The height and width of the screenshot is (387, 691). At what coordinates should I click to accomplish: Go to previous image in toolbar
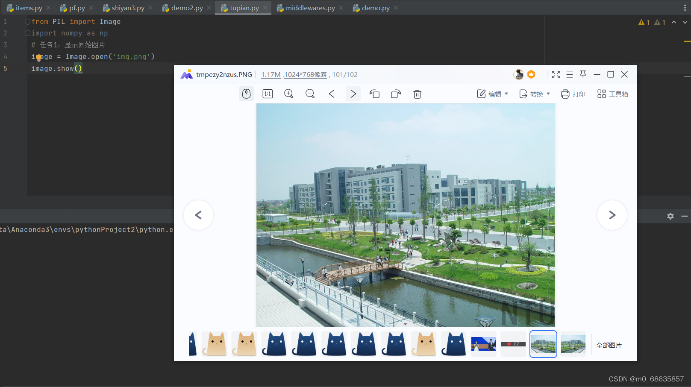click(332, 94)
